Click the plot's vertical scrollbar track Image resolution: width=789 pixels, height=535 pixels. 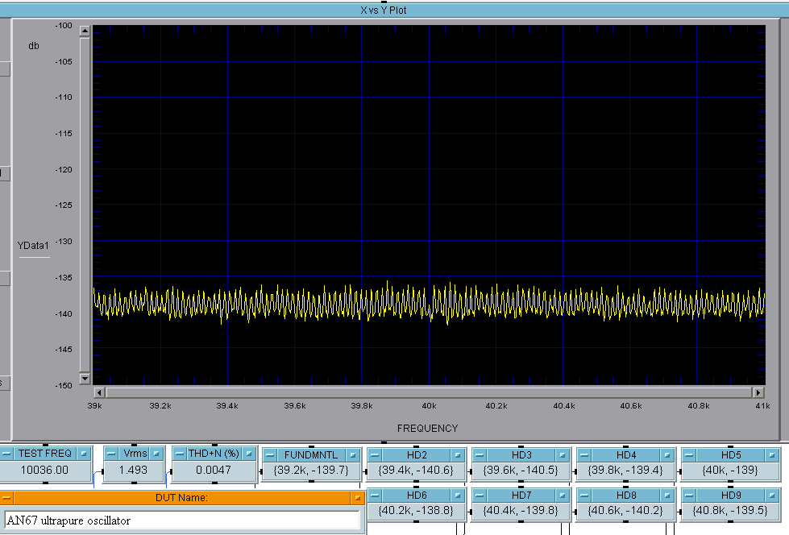pos(85,205)
